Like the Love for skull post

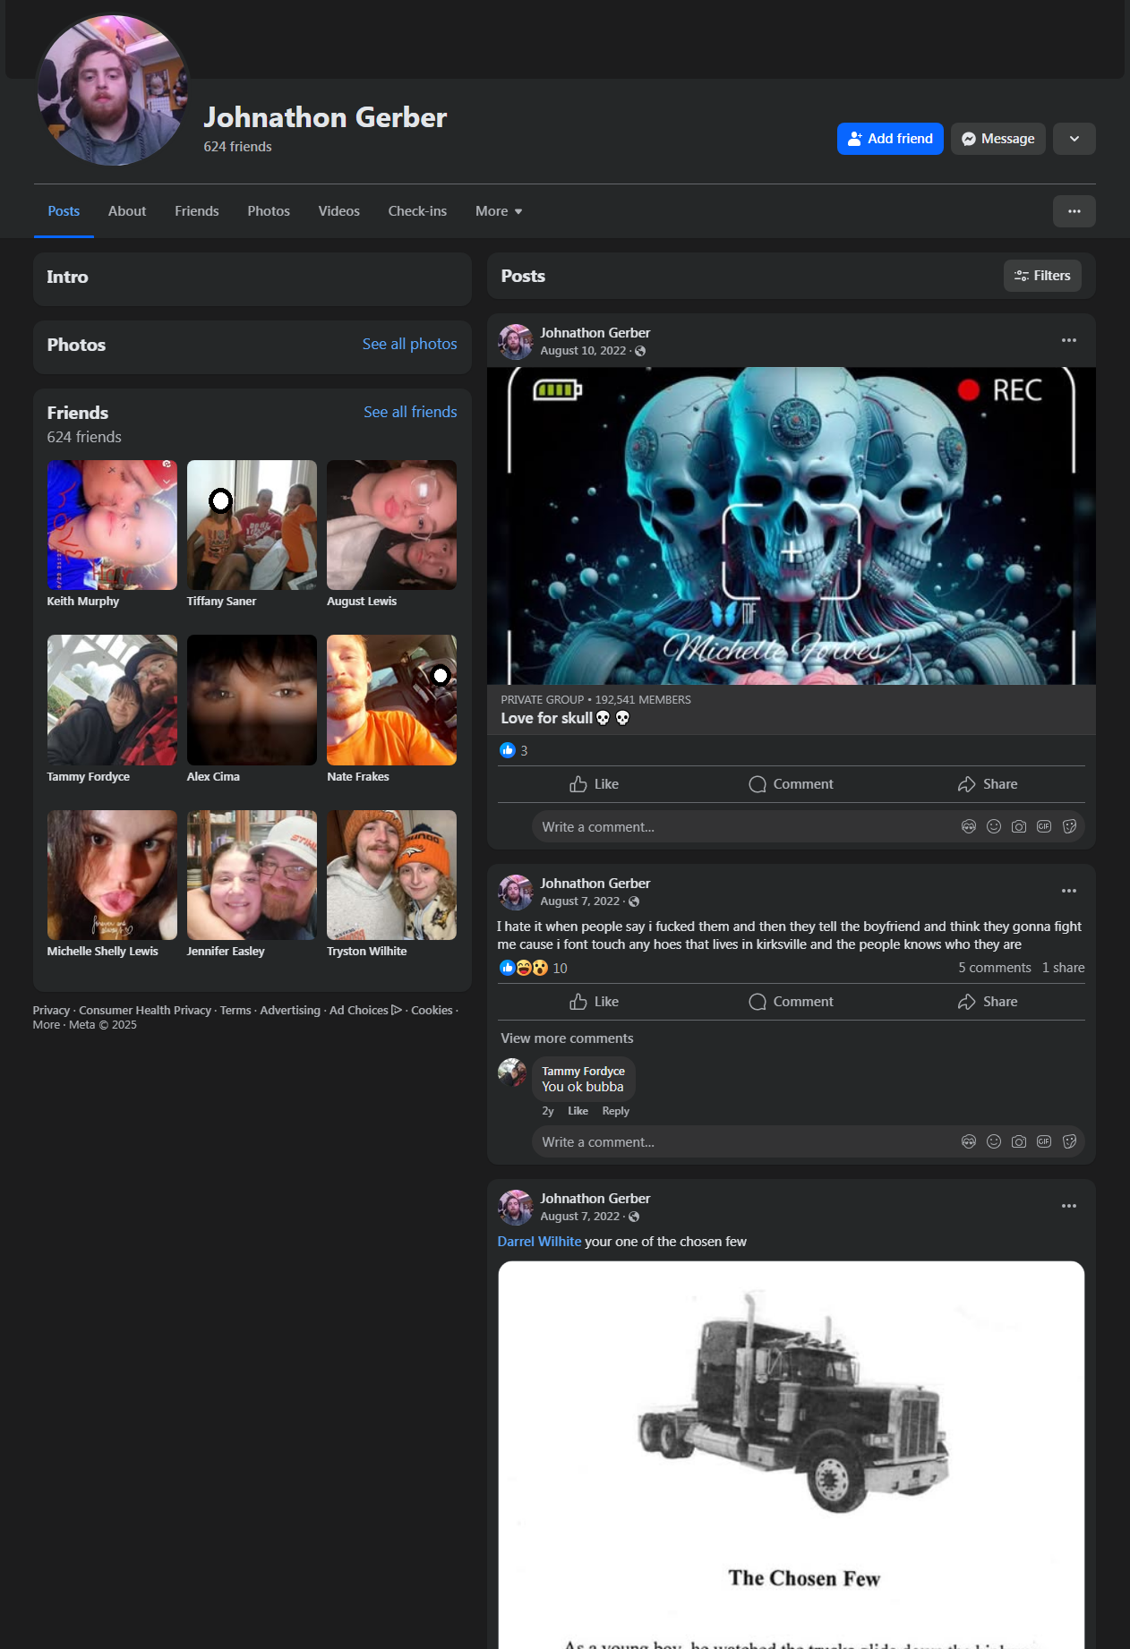point(595,784)
